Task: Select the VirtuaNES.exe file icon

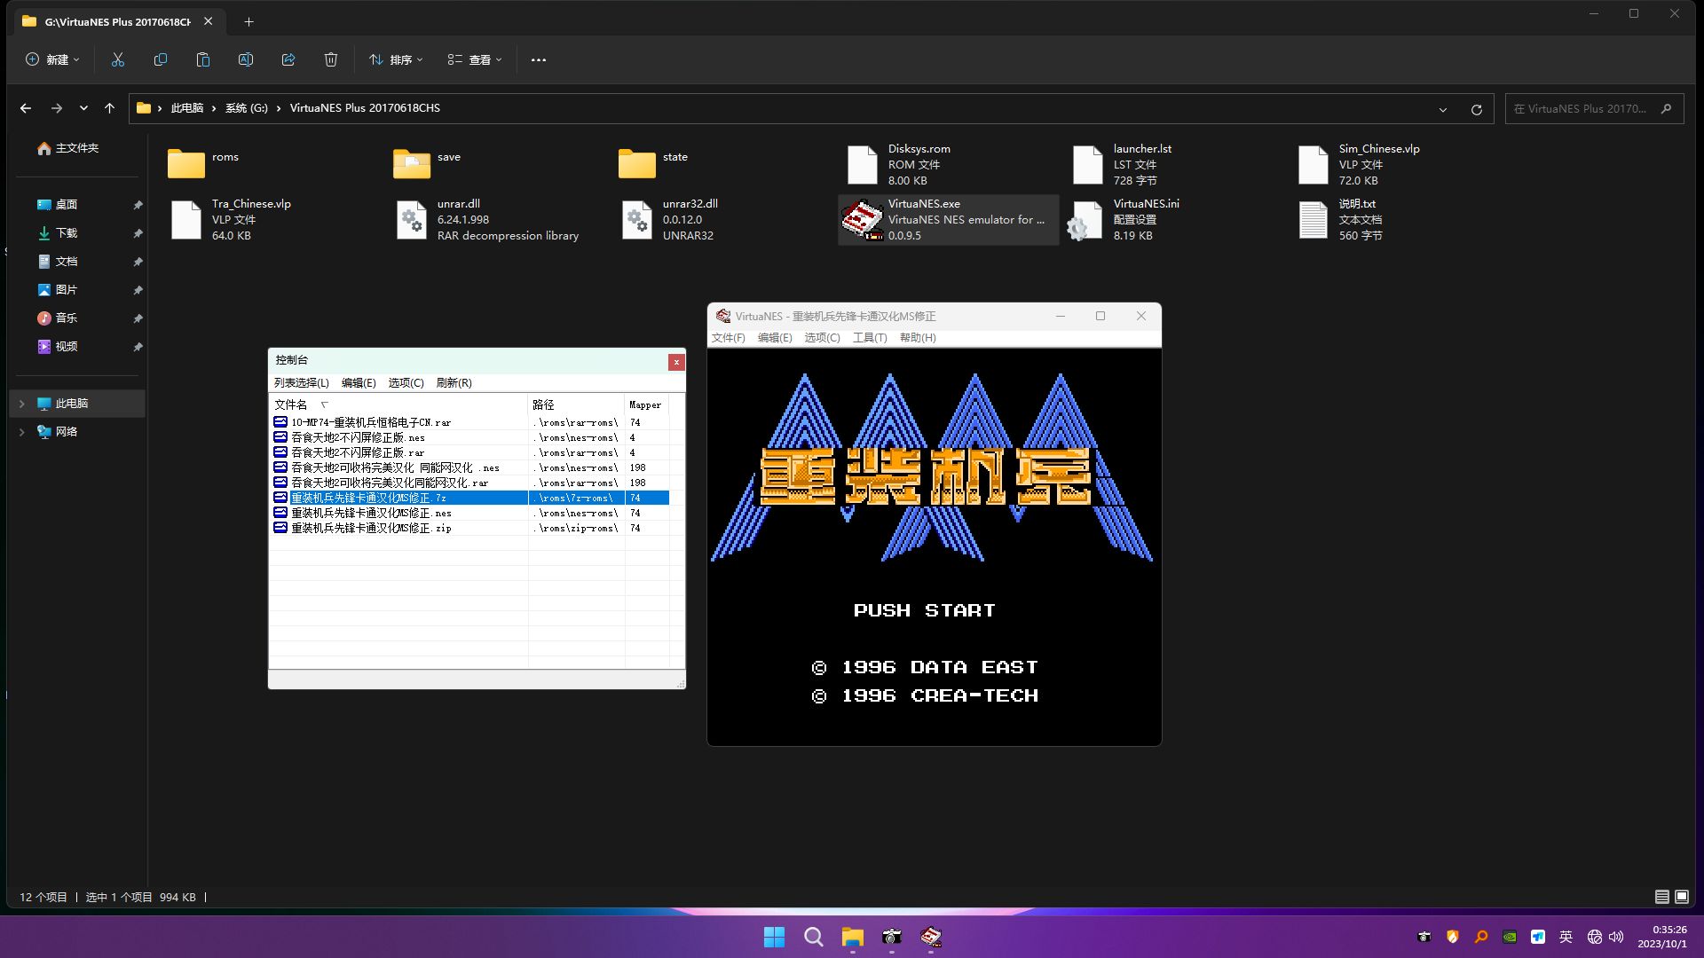Action: tap(861, 220)
